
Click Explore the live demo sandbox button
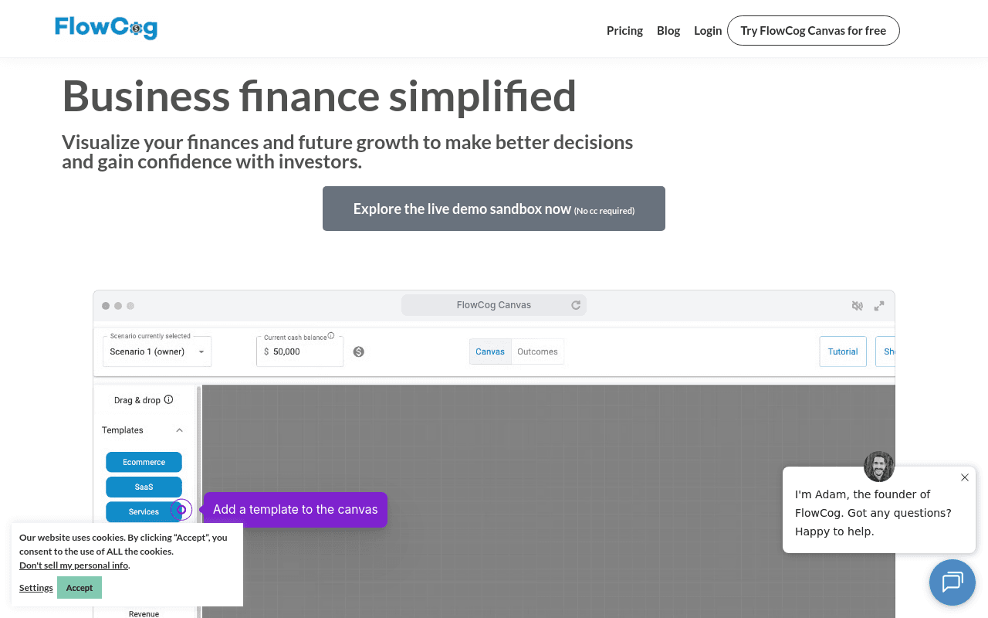pos(494,209)
